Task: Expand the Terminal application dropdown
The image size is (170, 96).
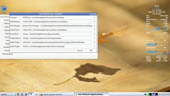Action: (95, 17)
